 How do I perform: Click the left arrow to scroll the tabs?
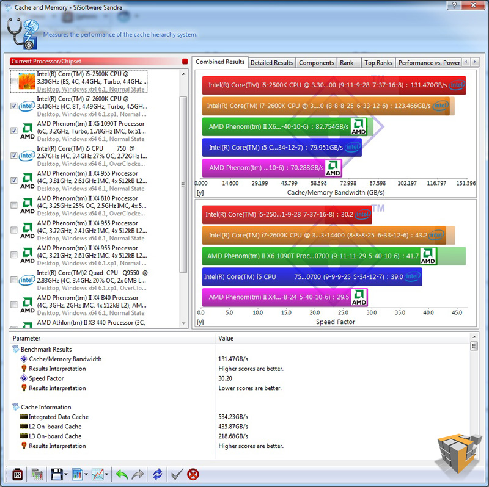click(x=466, y=62)
